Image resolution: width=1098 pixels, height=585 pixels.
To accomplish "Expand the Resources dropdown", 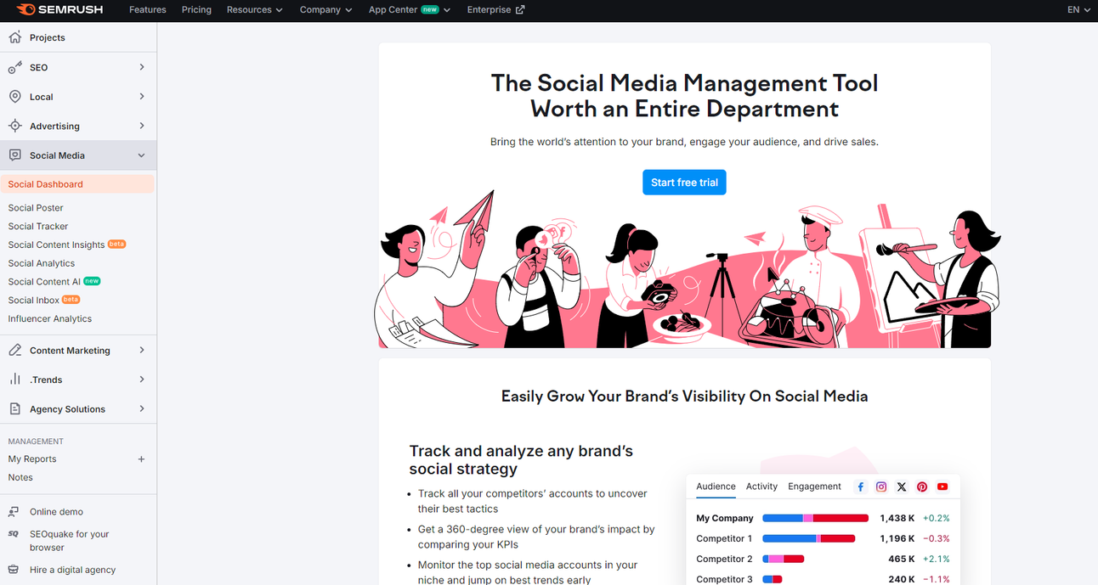I will 254,10.
